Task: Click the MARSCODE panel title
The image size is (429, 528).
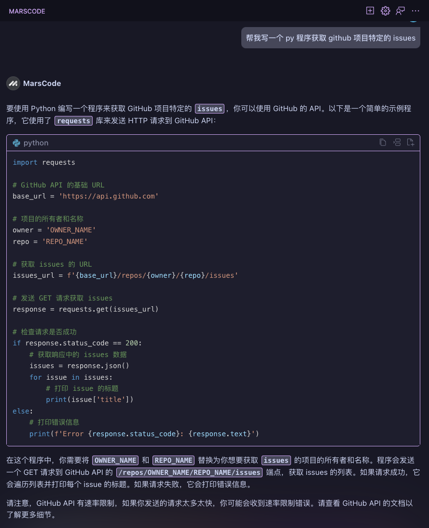Action: tap(27, 11)
